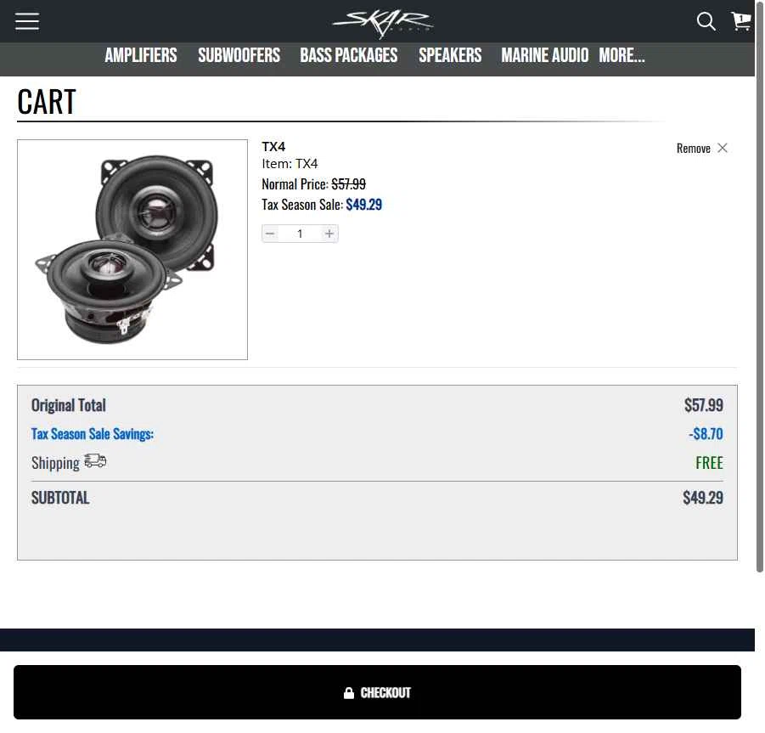This screenshot has height=733, width=765.
Task: Open the More... menu
Action: click(x=622, y=55)
